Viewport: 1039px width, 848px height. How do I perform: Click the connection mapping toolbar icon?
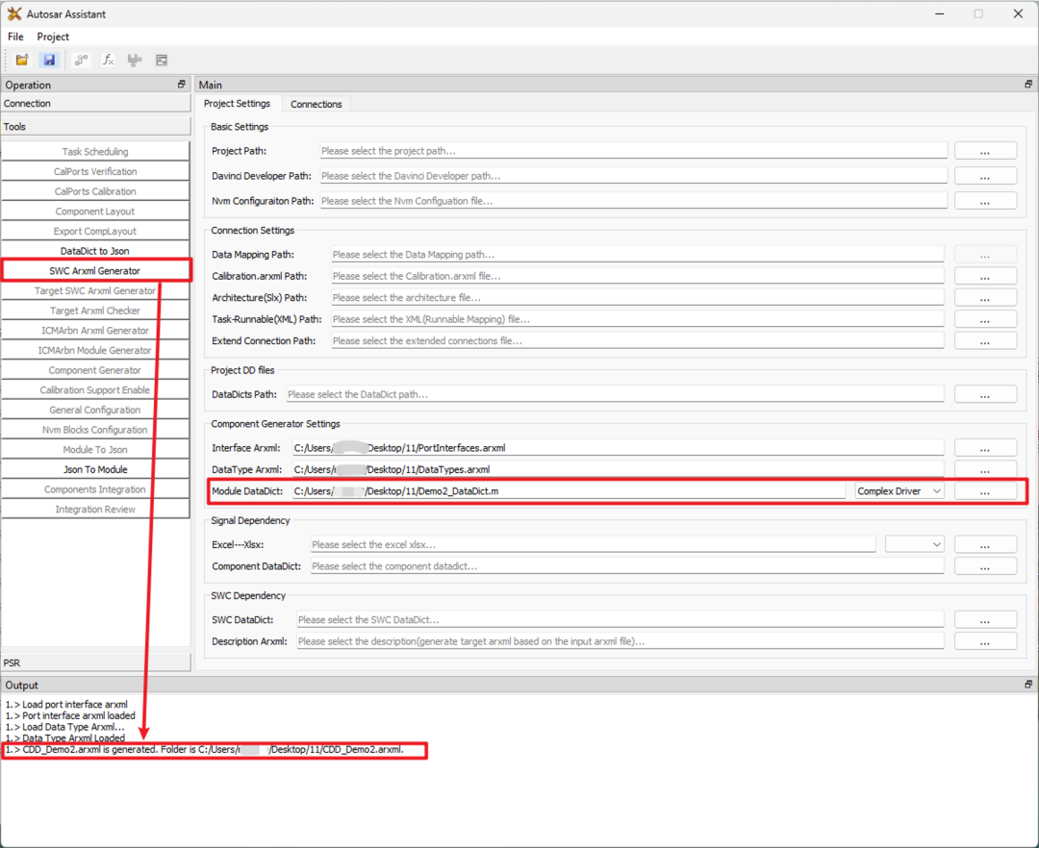click(81, 60)
